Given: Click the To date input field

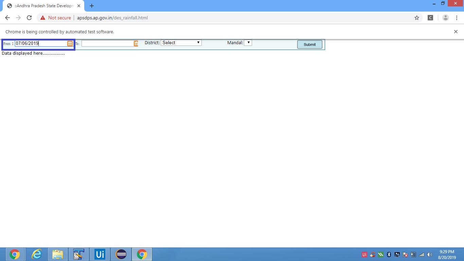Looking at the screenshot, I should (x=107, y=43).
